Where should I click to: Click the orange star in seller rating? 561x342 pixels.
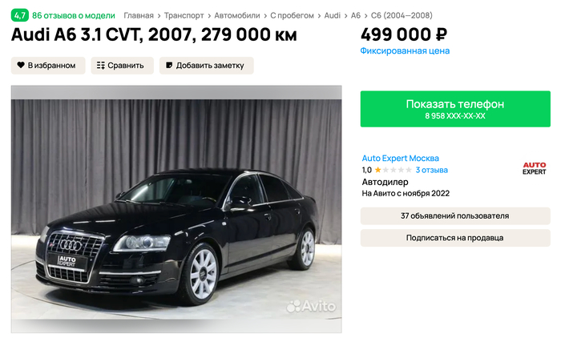(377, 170)
